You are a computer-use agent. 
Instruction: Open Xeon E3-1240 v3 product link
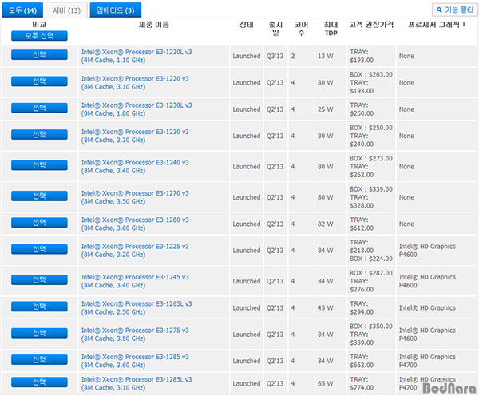click(135, 167)
